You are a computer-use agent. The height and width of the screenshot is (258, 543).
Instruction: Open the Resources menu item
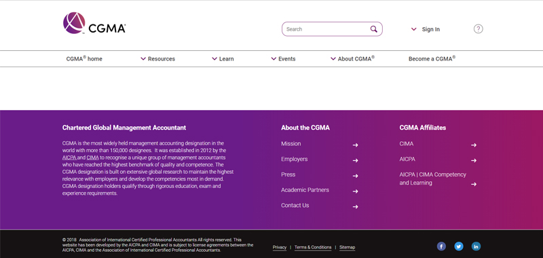coord(162,59)
